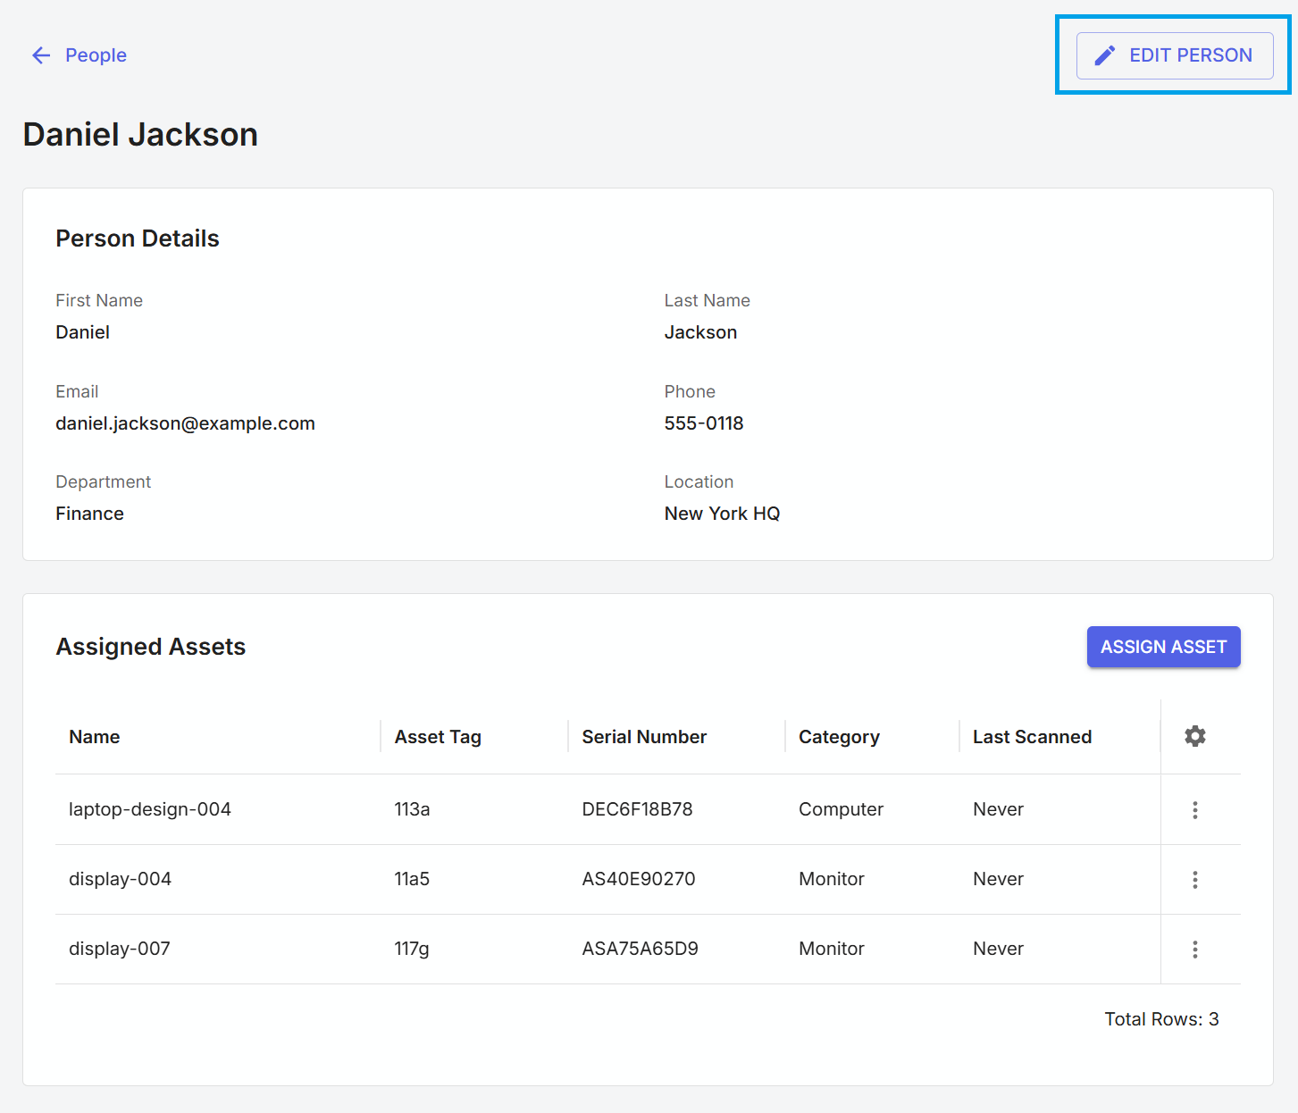Click the display-007 asset name

[120, 949]
